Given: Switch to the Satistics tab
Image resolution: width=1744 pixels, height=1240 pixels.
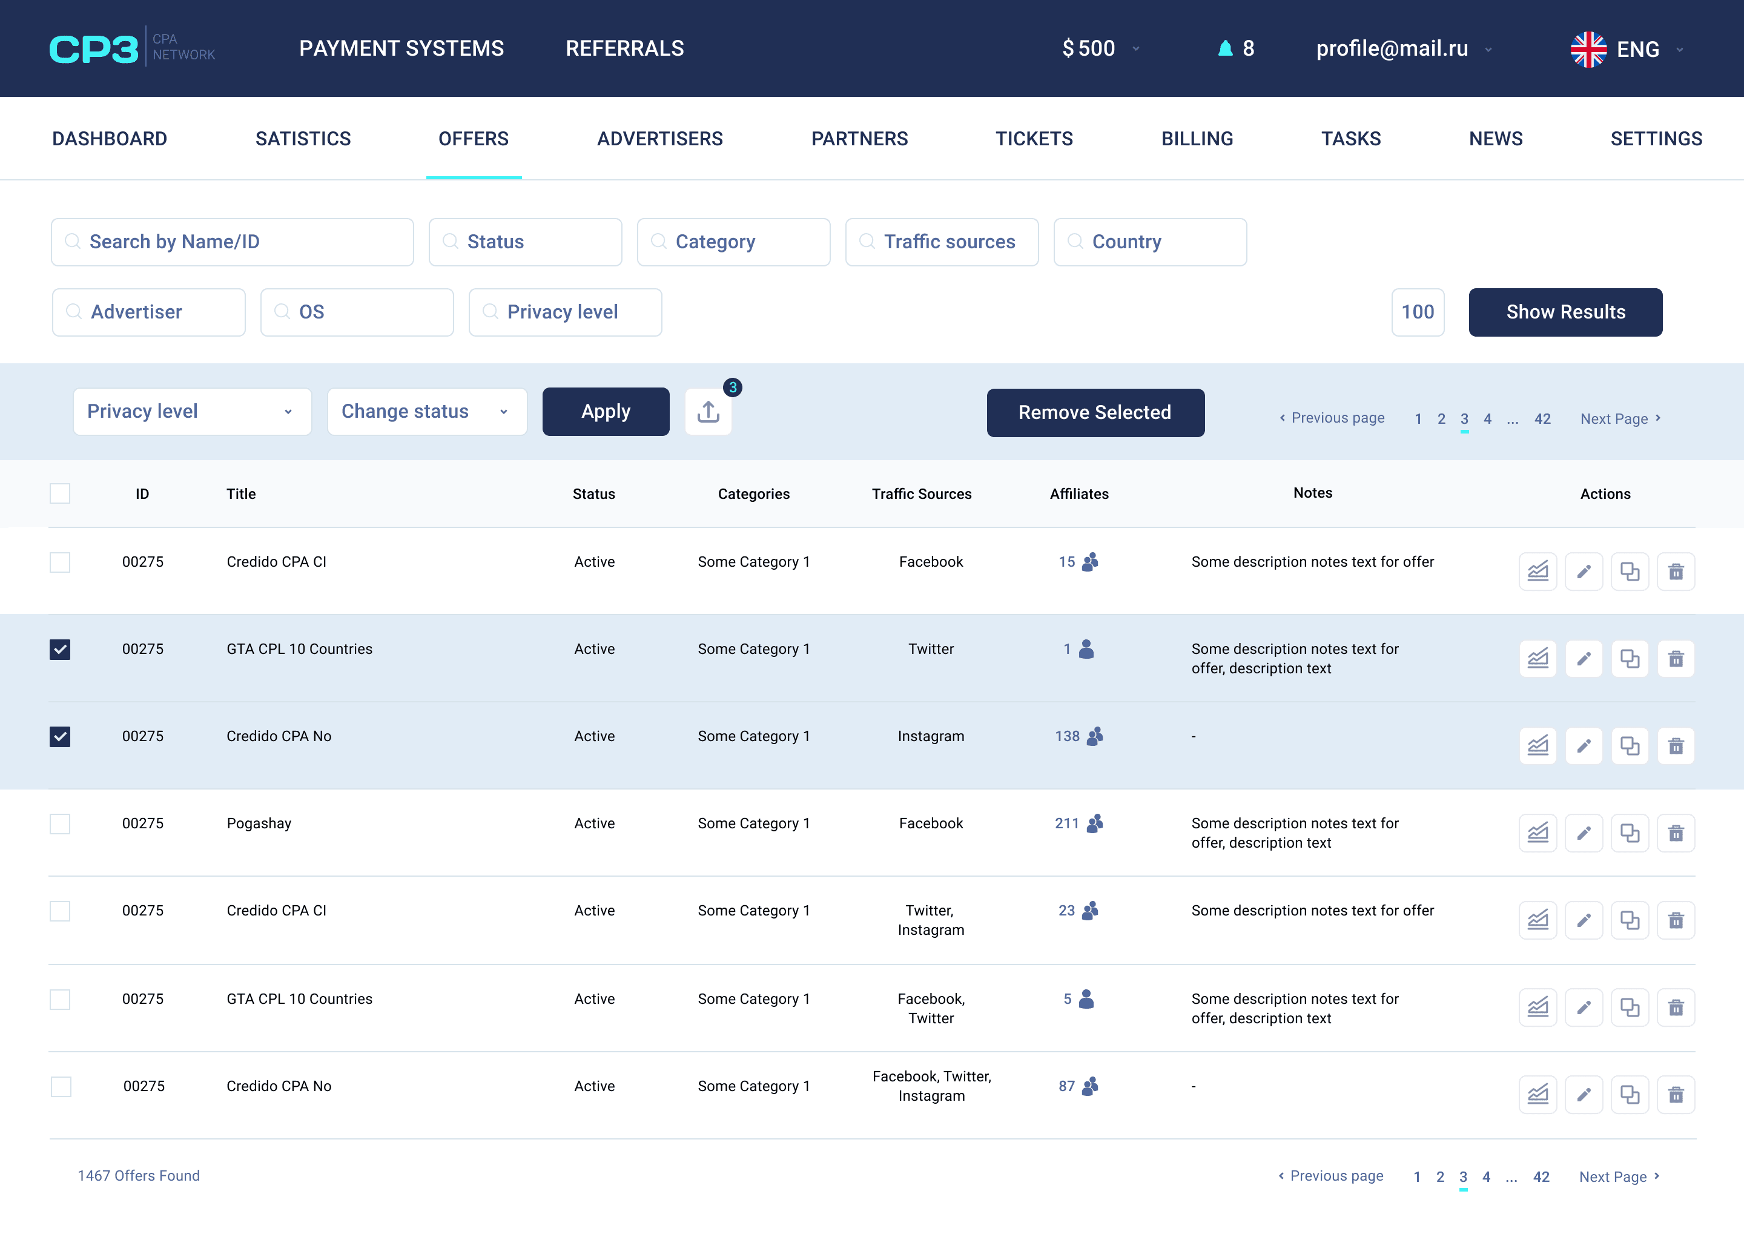Looking at the screenshot, I should pos(303,138).
